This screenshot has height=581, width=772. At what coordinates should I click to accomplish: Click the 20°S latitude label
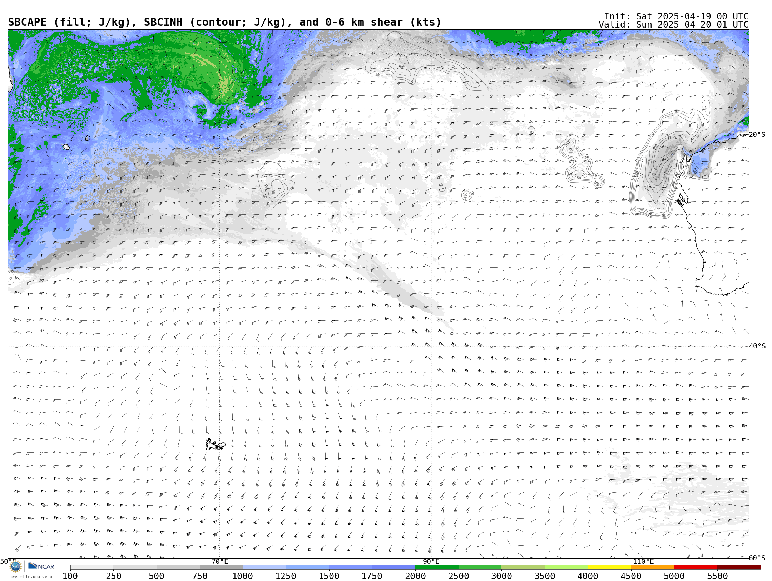[757, 135]
